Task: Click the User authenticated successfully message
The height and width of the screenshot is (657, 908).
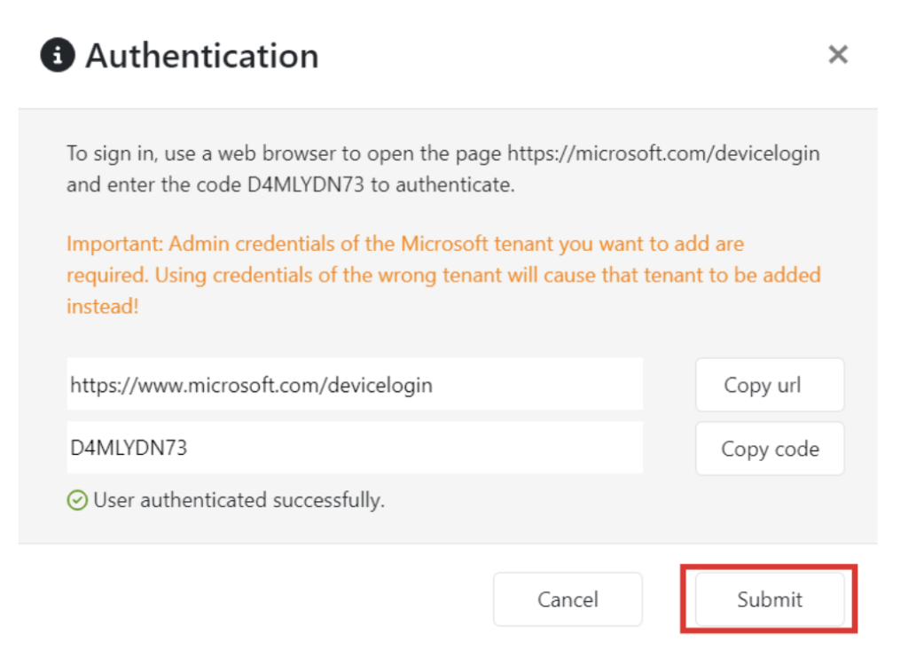Action: click(x=239, y=500)
